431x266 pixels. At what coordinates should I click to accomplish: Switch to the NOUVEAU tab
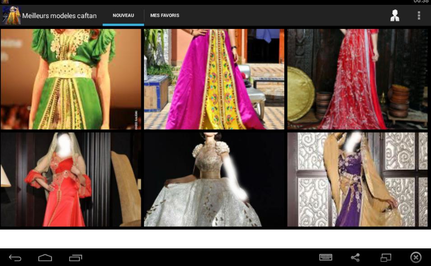click(123, 15)
